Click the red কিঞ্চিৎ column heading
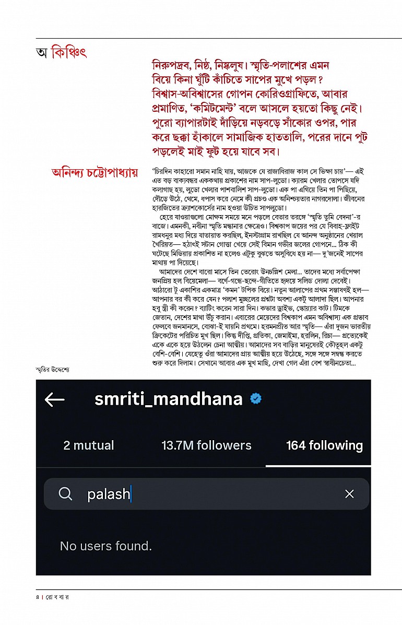 coord(69,53)
